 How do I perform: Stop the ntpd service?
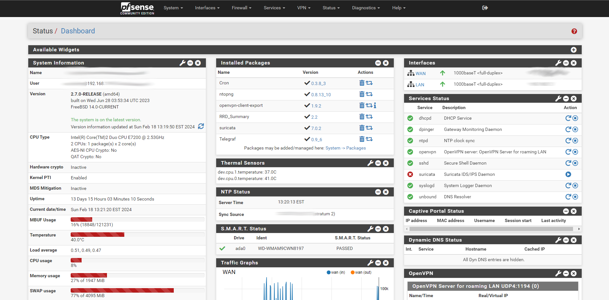[575, 141]
